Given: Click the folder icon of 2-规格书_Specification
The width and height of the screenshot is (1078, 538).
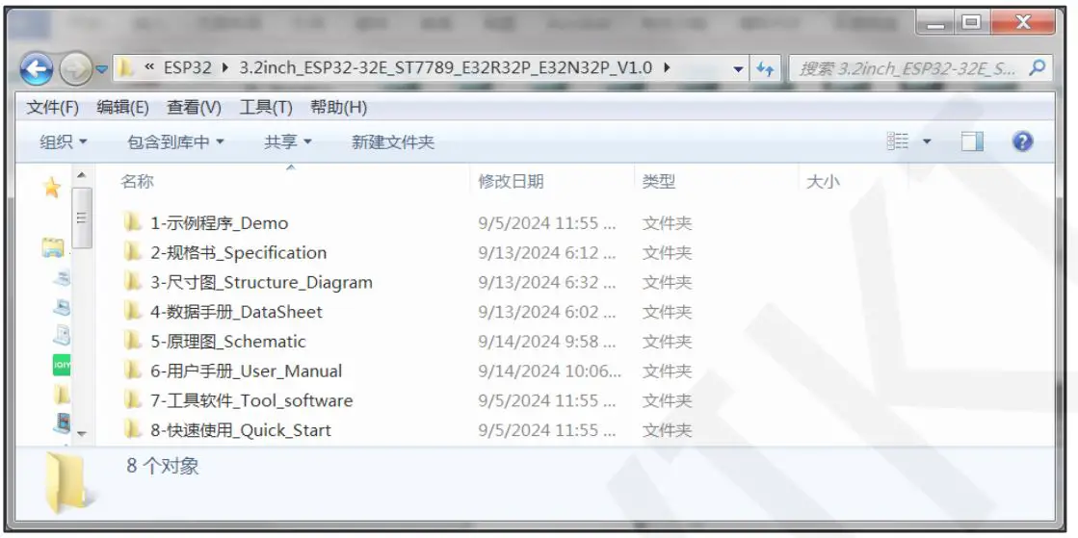Looking at the screenshot, I should tap(132, 252).
